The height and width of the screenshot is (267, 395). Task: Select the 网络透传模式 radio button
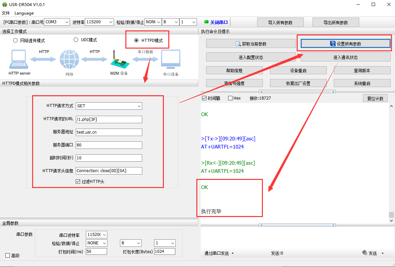(15, 41)
